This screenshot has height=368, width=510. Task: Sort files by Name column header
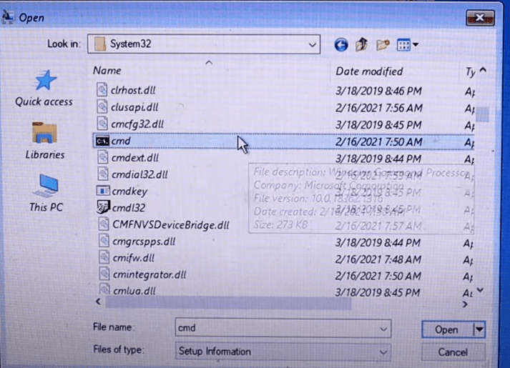(x=107, y=71)
